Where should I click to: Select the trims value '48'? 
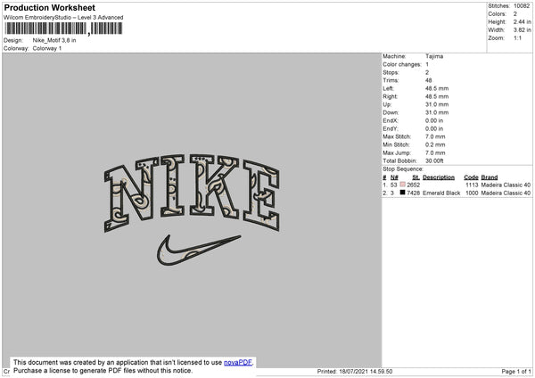click(429, 80)
